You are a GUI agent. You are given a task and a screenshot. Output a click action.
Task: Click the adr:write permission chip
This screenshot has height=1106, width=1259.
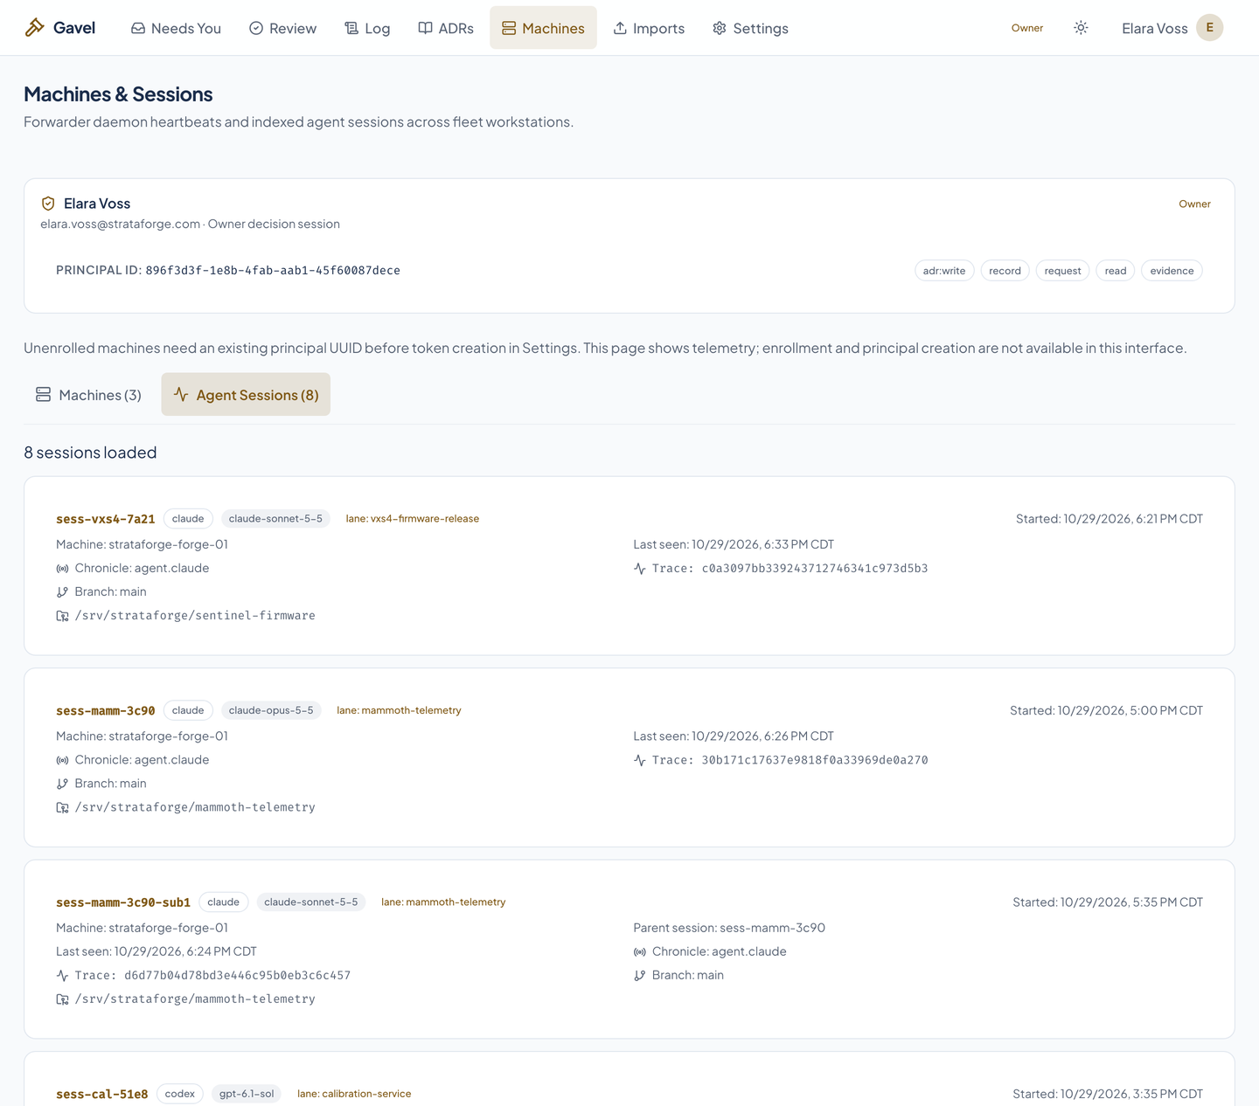click(944, 271)
